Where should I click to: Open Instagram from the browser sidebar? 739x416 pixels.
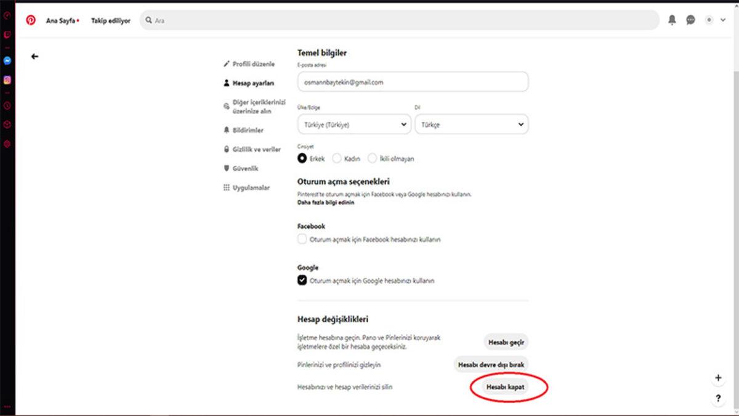(x=7, y=78)
